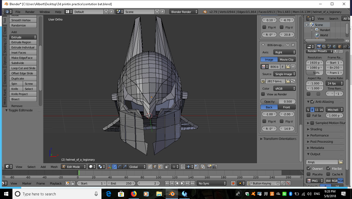Click the folder icon next to the /tmp\ output path
Image resolution: width=352 pixels, height=199 pixels.
click(341, 162)
